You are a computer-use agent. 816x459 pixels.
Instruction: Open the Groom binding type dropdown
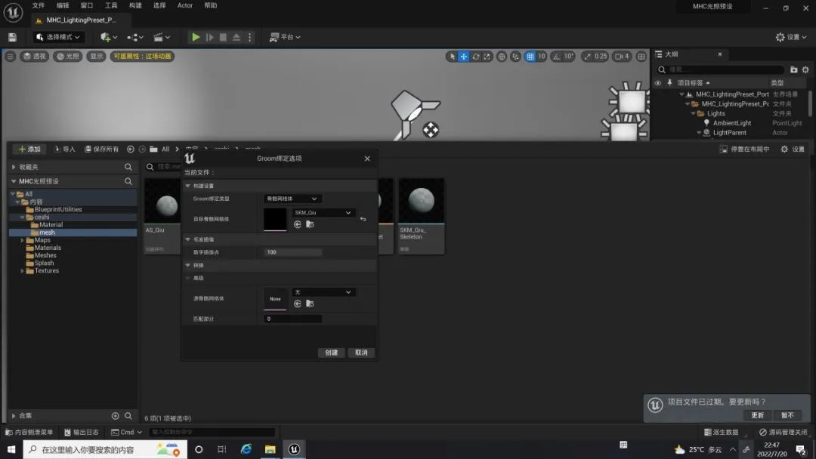coord(292,199)
